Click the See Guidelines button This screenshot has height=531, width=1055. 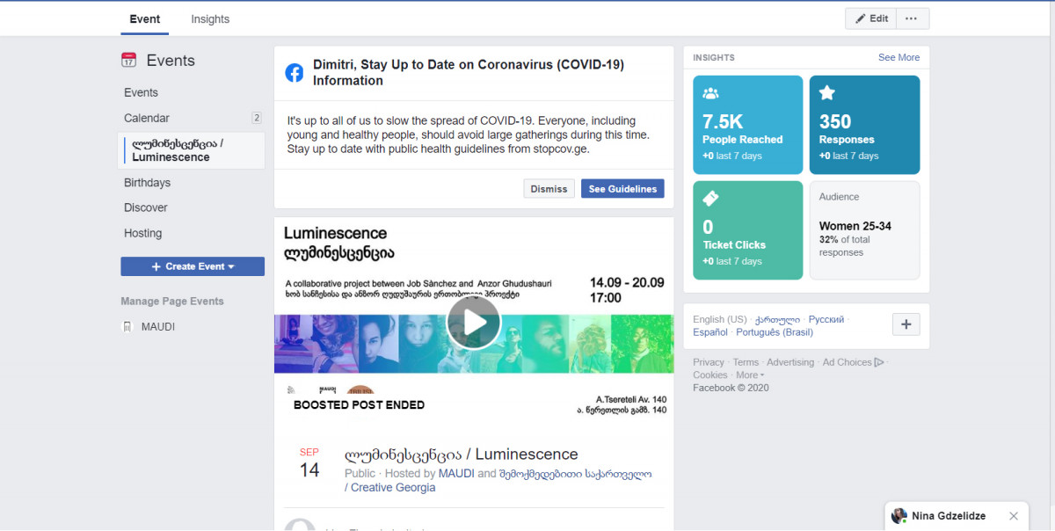pos(622,189)
